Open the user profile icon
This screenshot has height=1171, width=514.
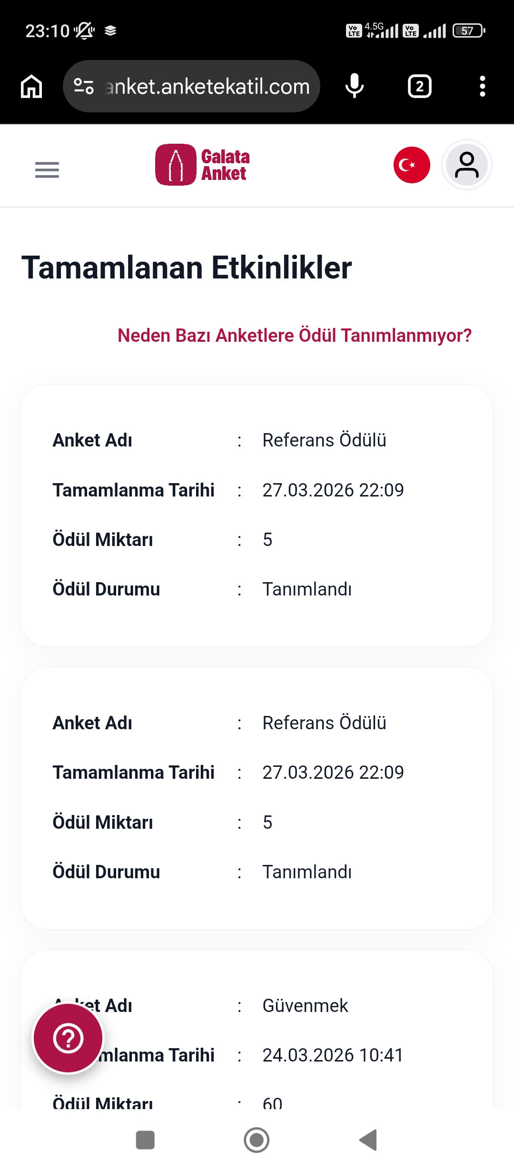[467, 165]
